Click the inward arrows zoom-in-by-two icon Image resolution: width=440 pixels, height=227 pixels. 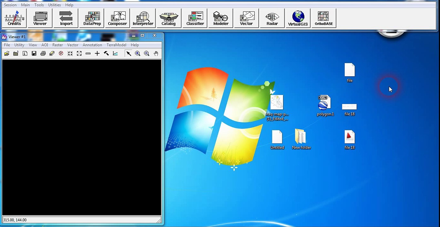(x=70, y=54)
